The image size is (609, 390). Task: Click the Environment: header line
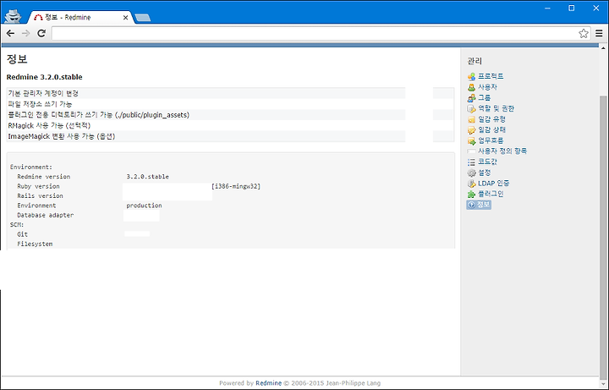point(31,167)
